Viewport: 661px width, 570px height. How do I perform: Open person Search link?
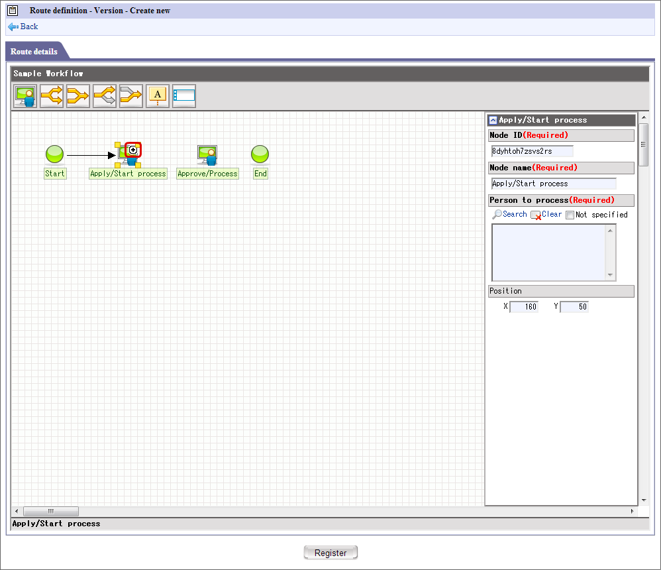515,214
